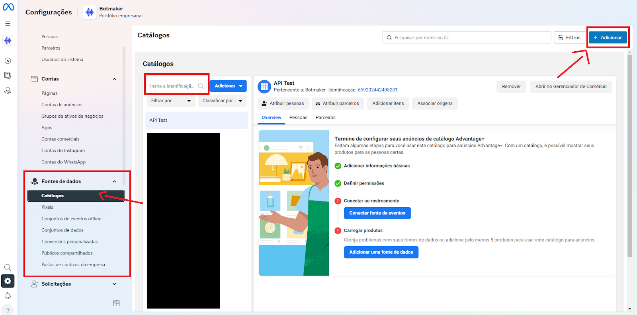637x315 pixels.
Task: Open Pessoas in the sidebar
Action: [x=50, y=37]
